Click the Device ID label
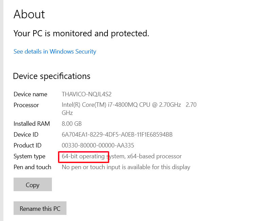The image size is (271, 221). point(26,135)
